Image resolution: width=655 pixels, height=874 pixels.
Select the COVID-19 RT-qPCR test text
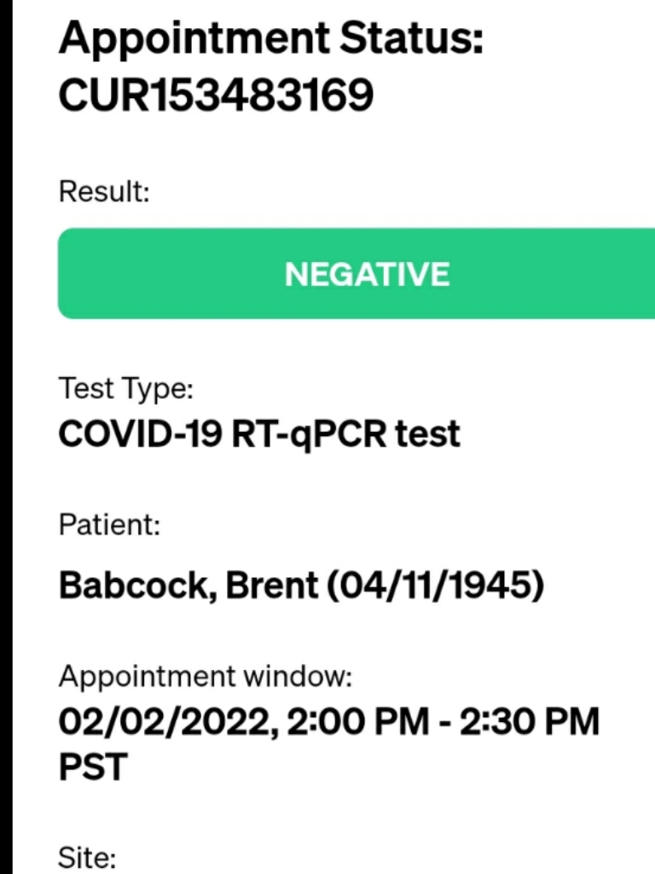[x=259, y=434]
